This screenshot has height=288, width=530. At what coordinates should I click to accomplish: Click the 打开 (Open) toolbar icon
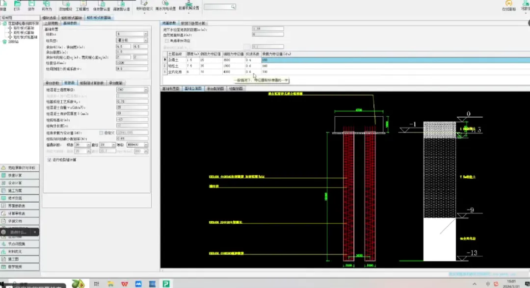coord(17,5)
